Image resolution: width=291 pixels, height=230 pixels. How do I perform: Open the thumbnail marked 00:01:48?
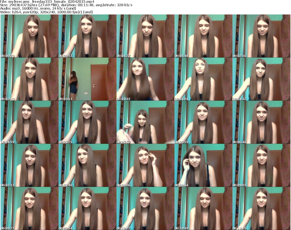(x=203, y=36)
